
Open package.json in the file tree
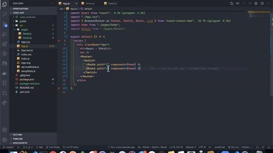coord(33,79)
